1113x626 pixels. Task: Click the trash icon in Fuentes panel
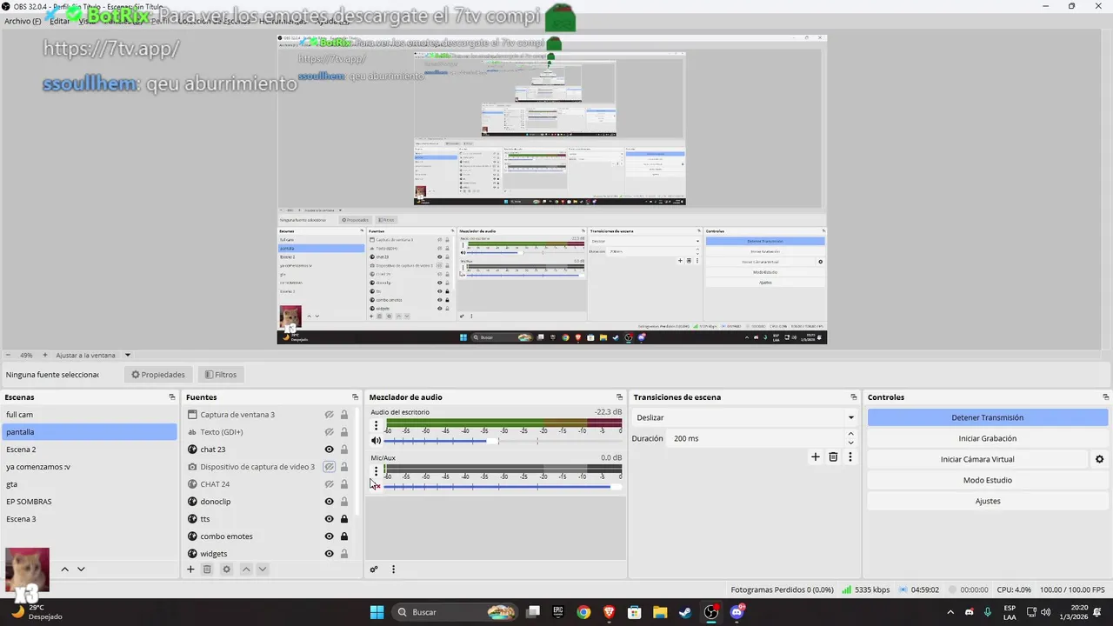point(207,569)
